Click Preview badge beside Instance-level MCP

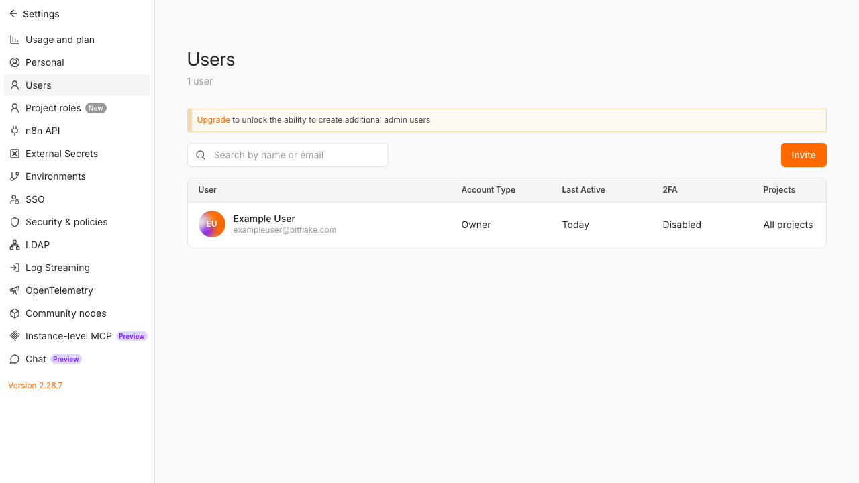132,336
